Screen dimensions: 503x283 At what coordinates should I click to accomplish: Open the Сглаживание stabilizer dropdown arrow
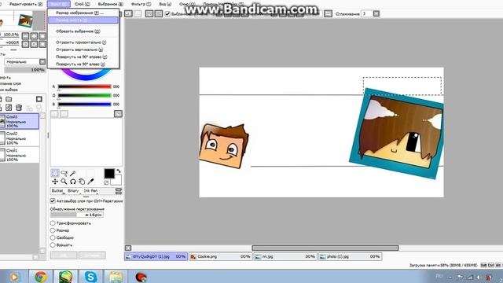(376, 14)
